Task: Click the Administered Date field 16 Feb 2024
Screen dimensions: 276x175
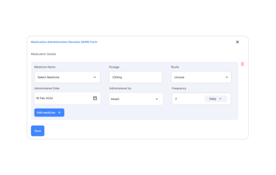Action: [x=67, y=98]
